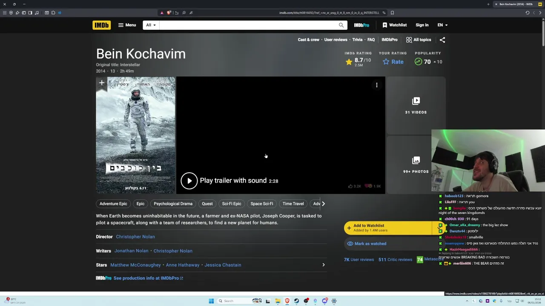Screen dimensions: 545x306
Task: Open the trailer three-dot options menu
Action: [x=377, y=85]
